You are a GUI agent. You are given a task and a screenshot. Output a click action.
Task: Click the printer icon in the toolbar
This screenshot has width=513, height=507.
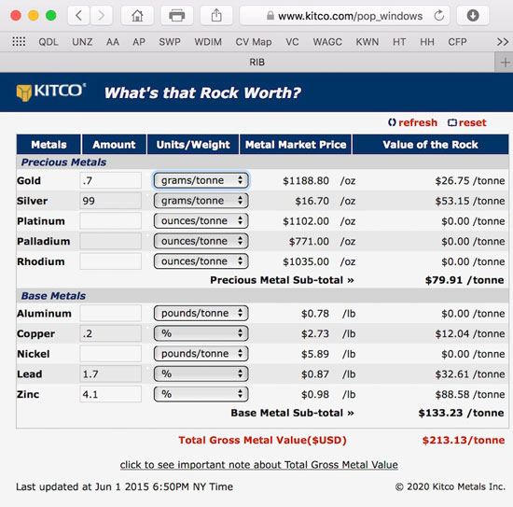[176, 15]
